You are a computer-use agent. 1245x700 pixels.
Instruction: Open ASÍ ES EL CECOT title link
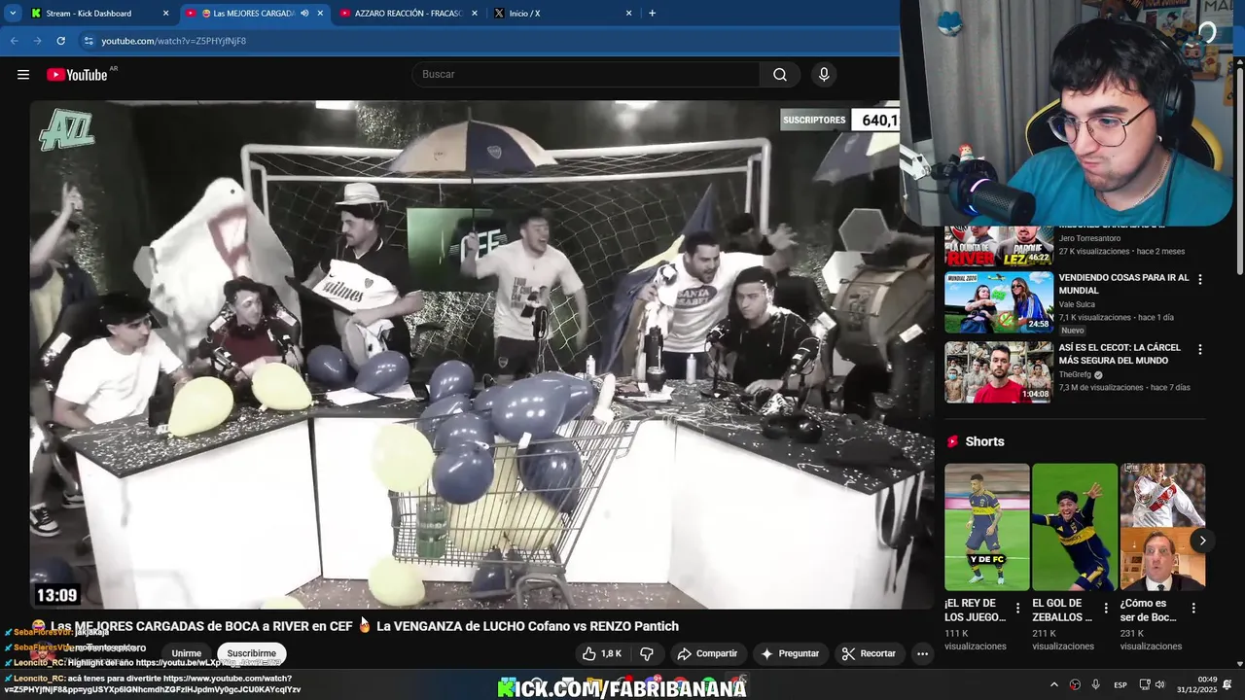pos(1120,354)
